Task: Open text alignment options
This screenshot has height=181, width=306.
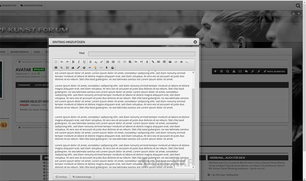Action: tap(130, 62)
